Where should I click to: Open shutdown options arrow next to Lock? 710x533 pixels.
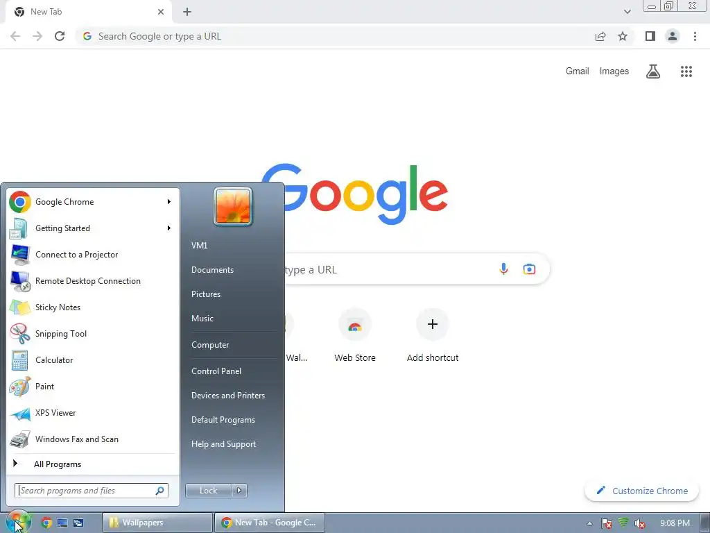tap(239, 491)
